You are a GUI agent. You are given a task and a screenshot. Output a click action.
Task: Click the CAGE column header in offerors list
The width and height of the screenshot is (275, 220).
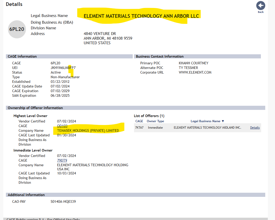tap(139, 121)
